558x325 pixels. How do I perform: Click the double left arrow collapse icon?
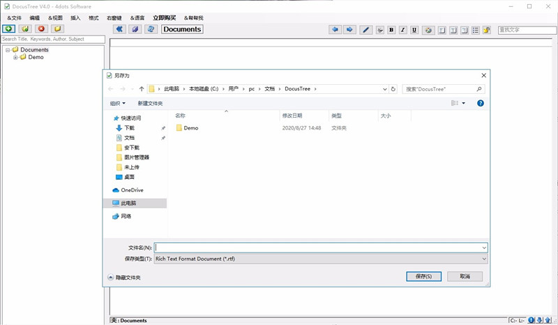click(119, 29)
